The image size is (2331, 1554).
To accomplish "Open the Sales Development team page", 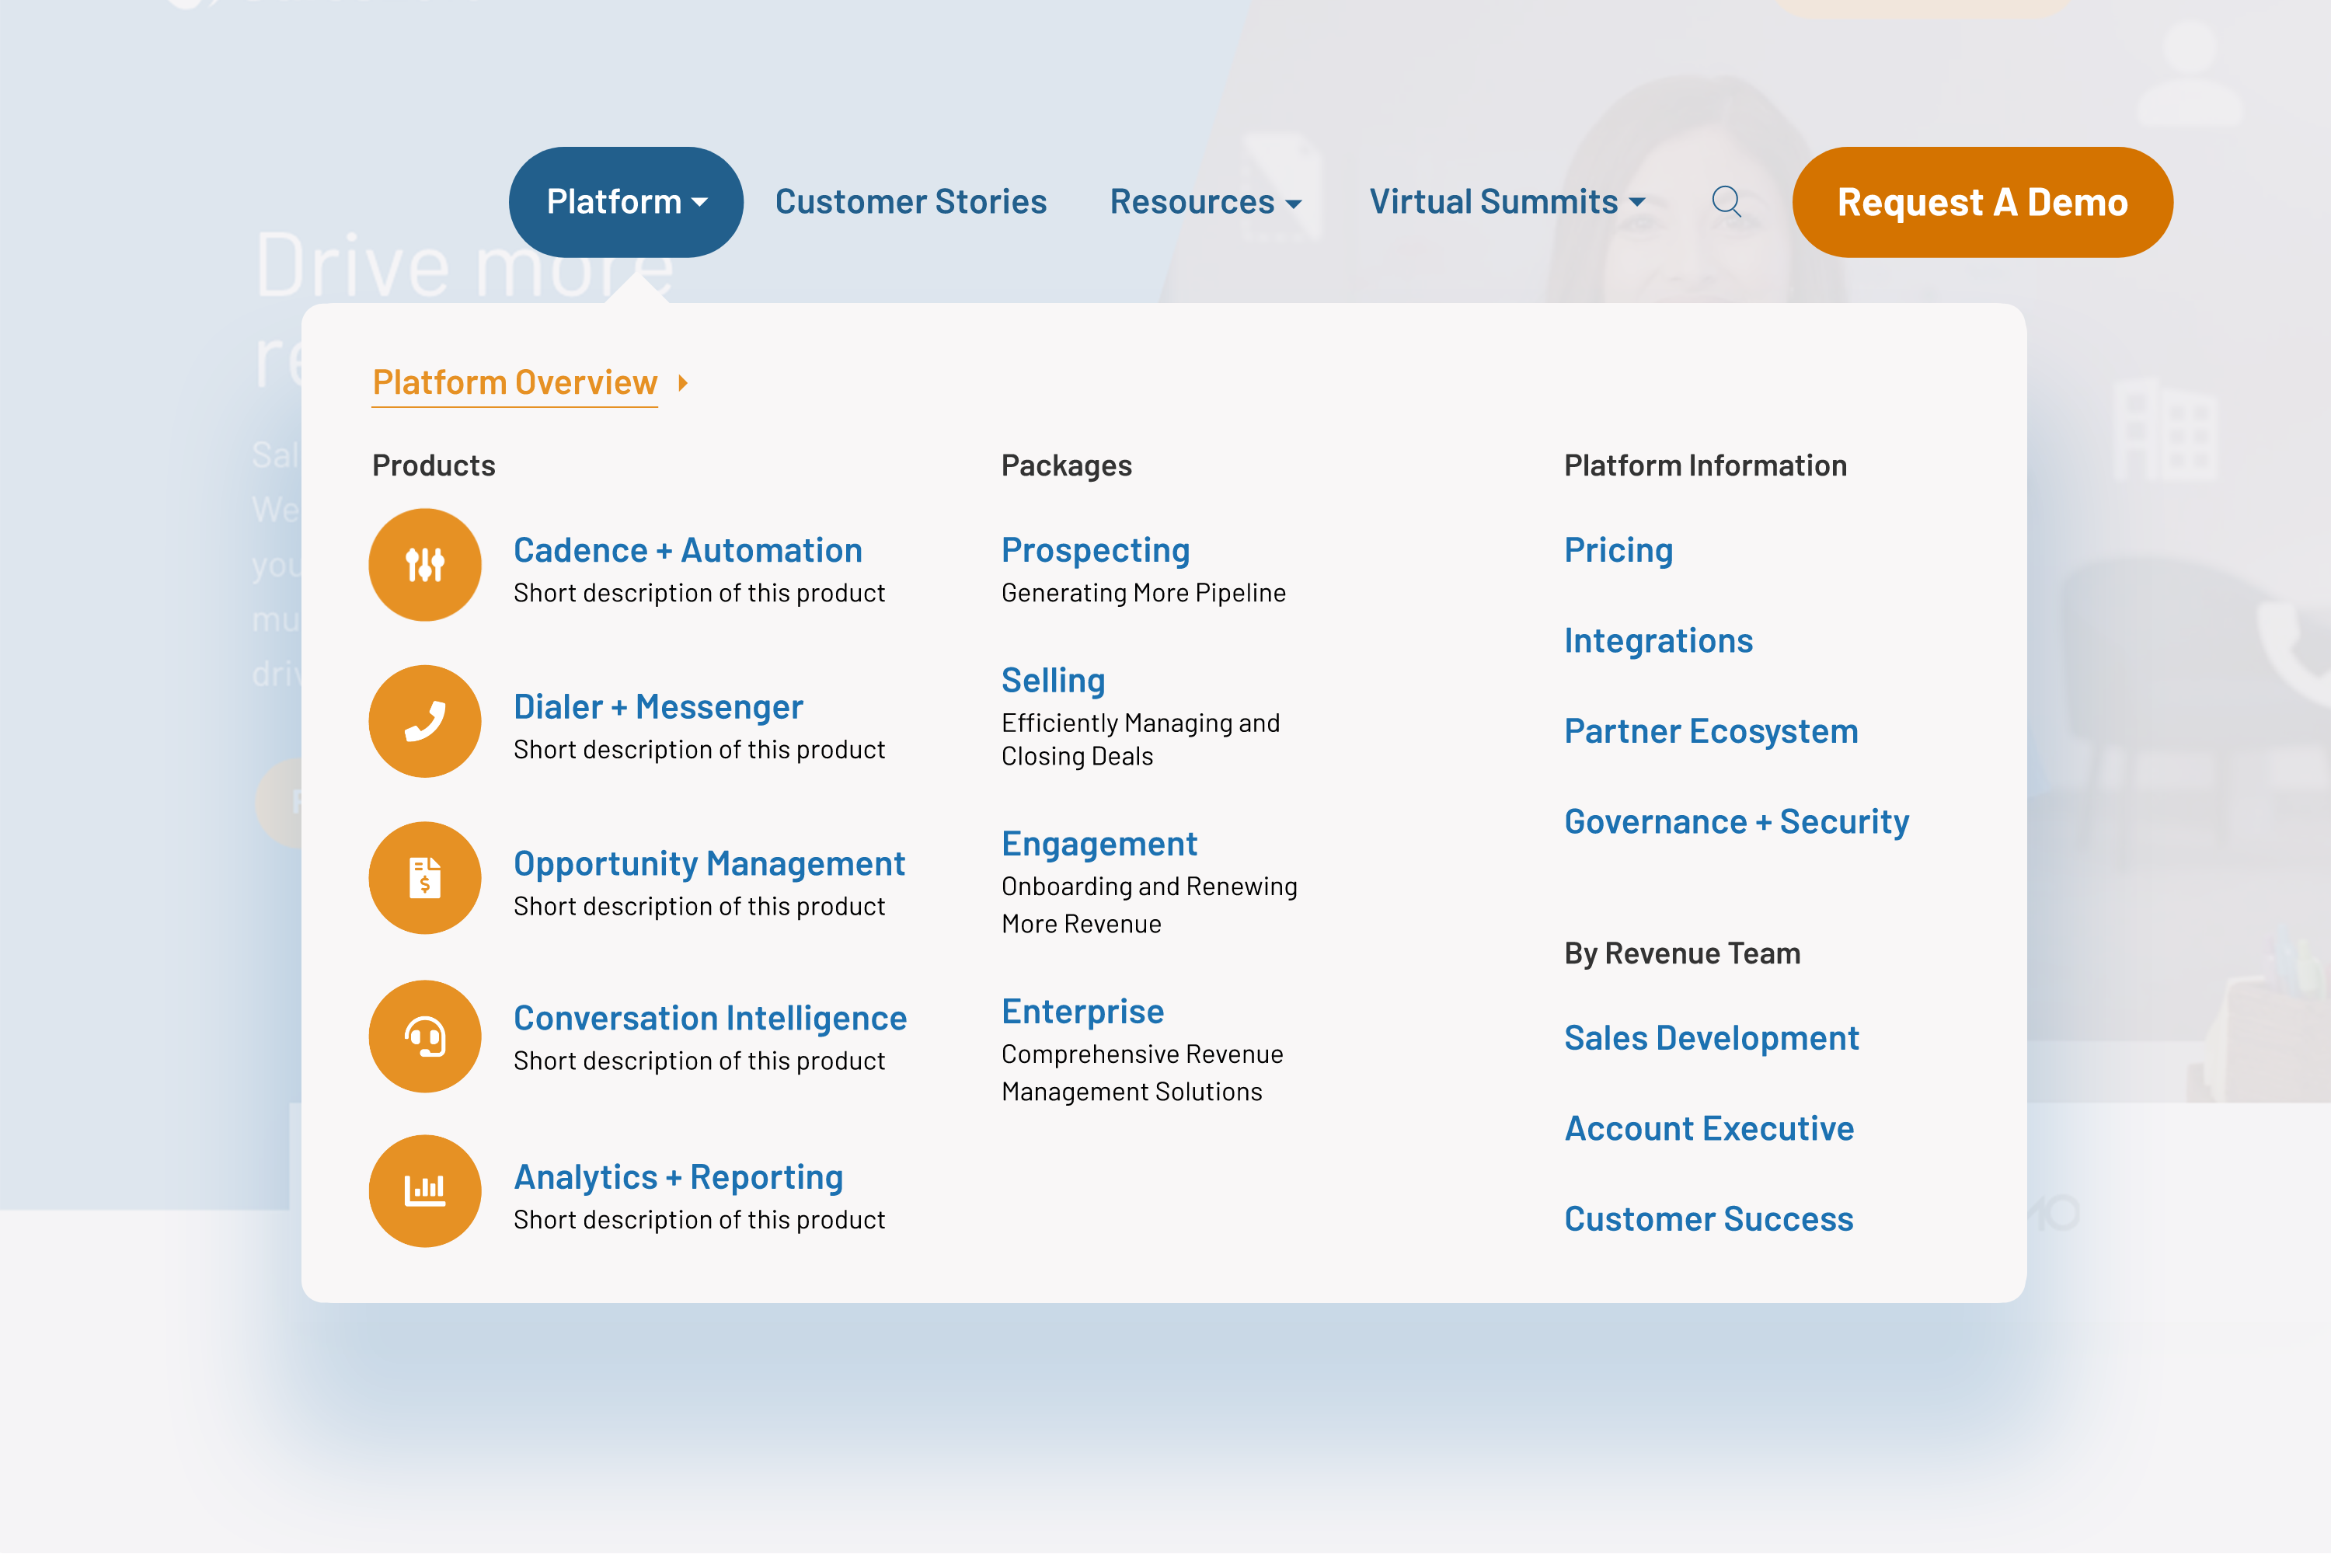I will (1711, 1037).
